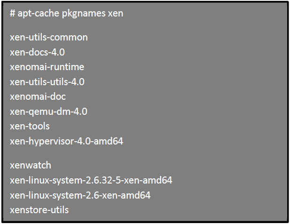
Task: Select the xen-qemu-dm-4.0 package name
Action: [x=48, y=112]
